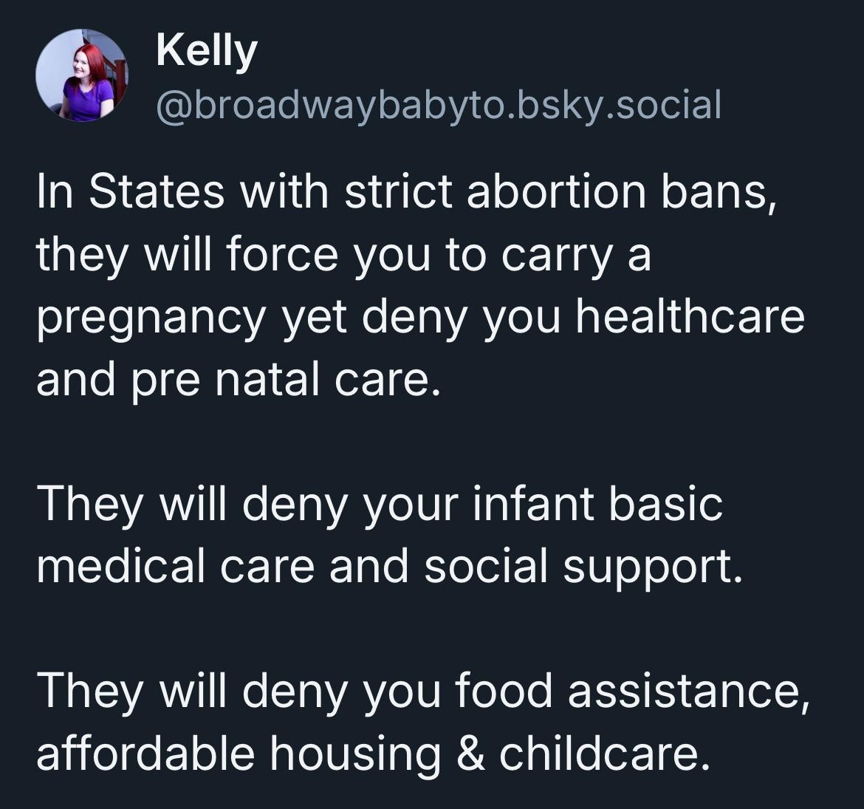Click the words 'affordable housing' in the post
This screenshot has height=809, width=864.
[x=236, y=754]
